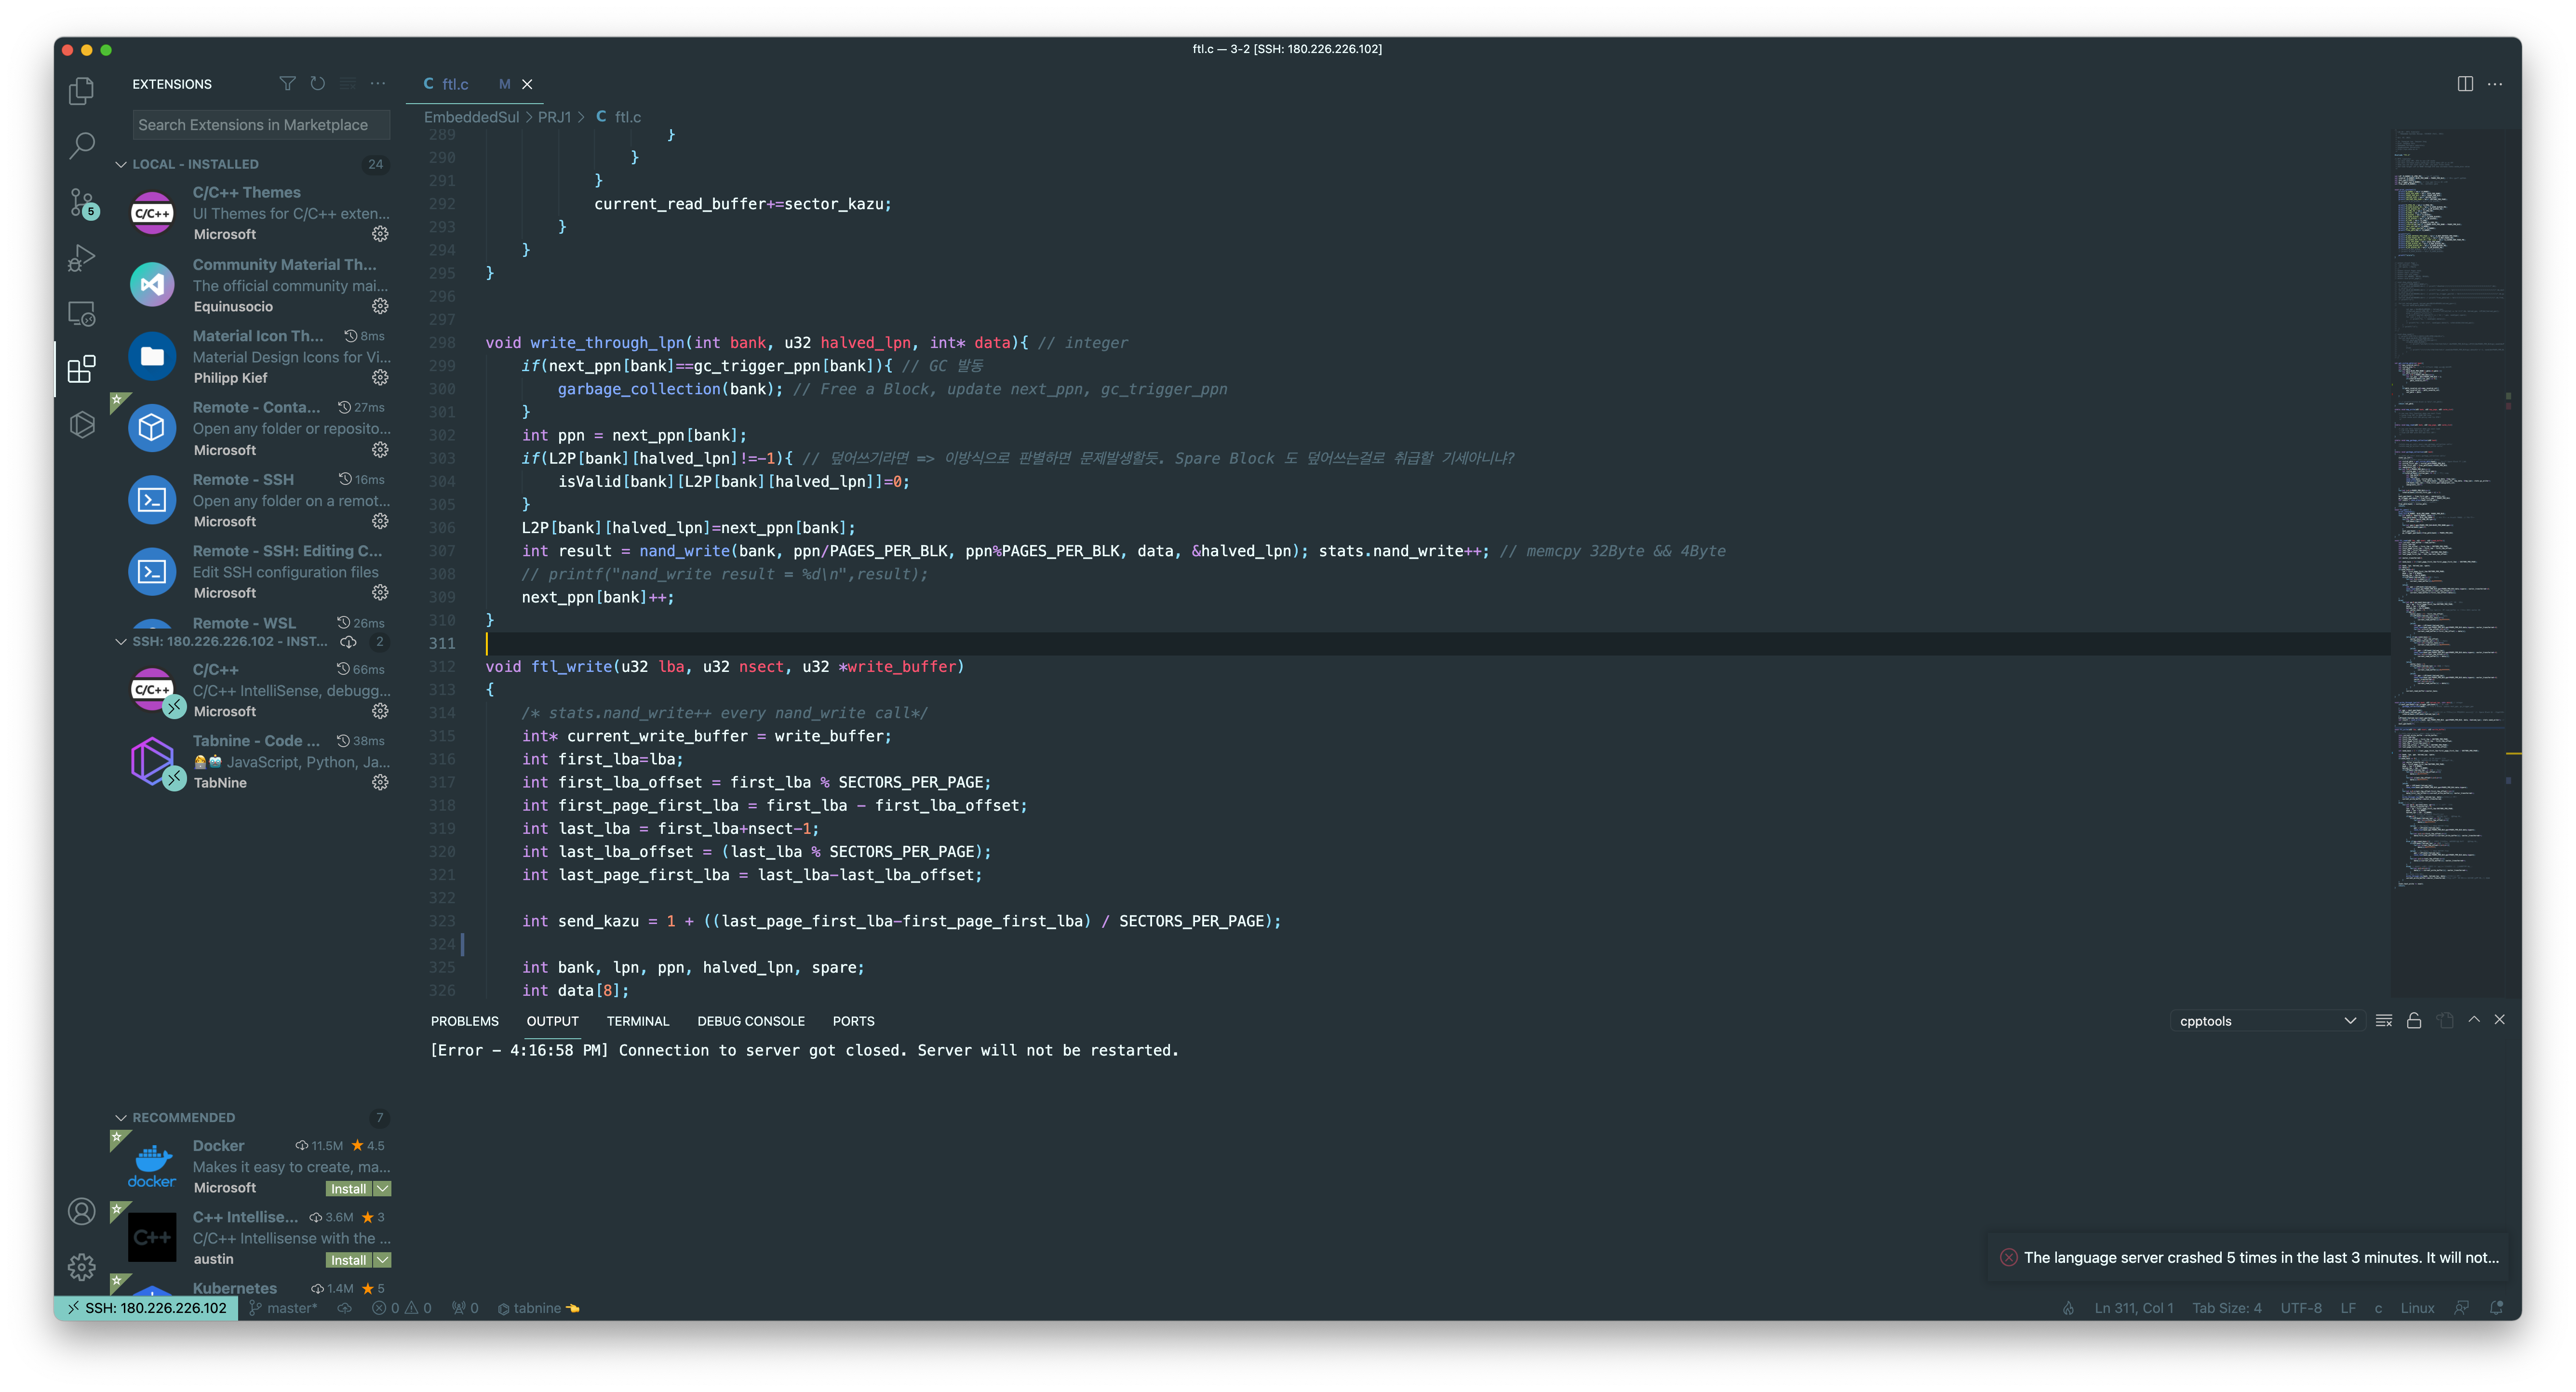Open Extensions views and more actions menu
2576x1392 pixels.
[377, 84]
